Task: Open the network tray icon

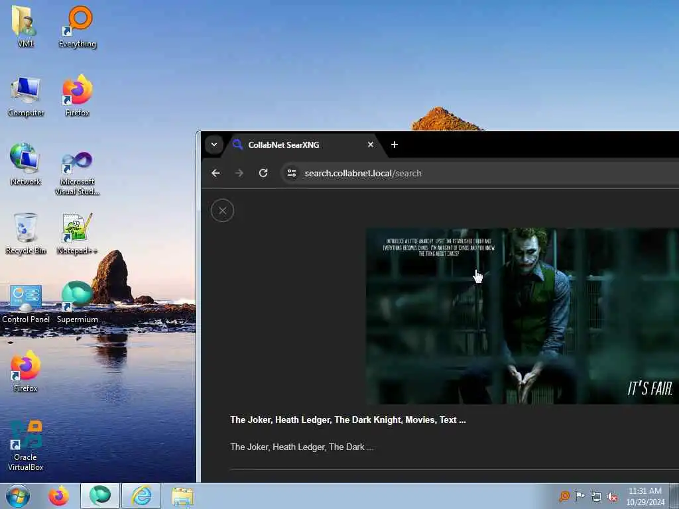Action: point(596,496)
